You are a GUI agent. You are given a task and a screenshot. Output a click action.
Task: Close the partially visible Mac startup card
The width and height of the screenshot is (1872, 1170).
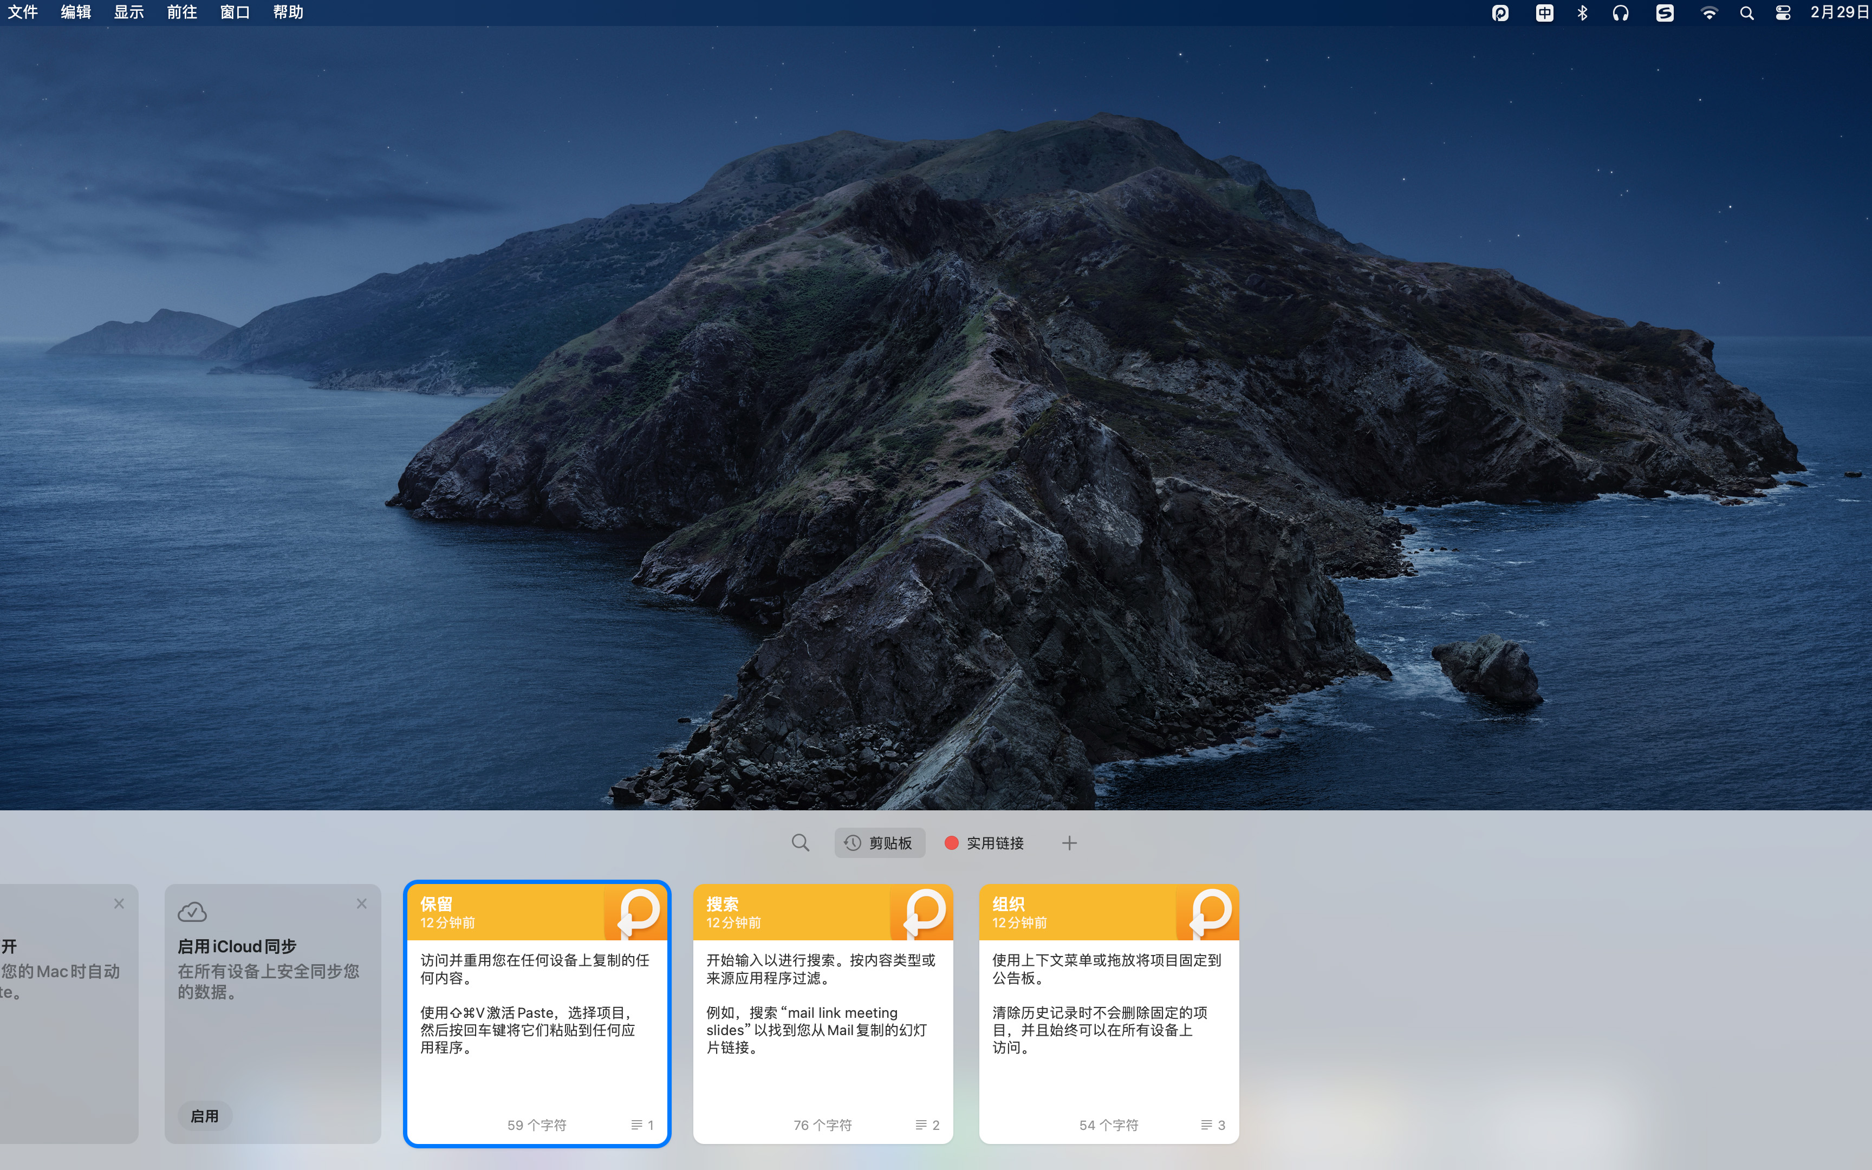118,903
